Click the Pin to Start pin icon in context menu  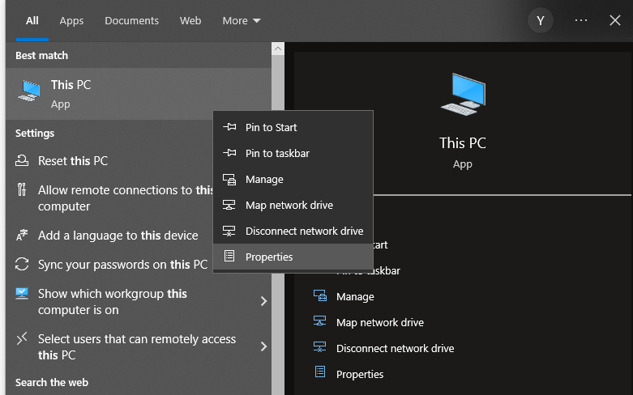point(229,127)
